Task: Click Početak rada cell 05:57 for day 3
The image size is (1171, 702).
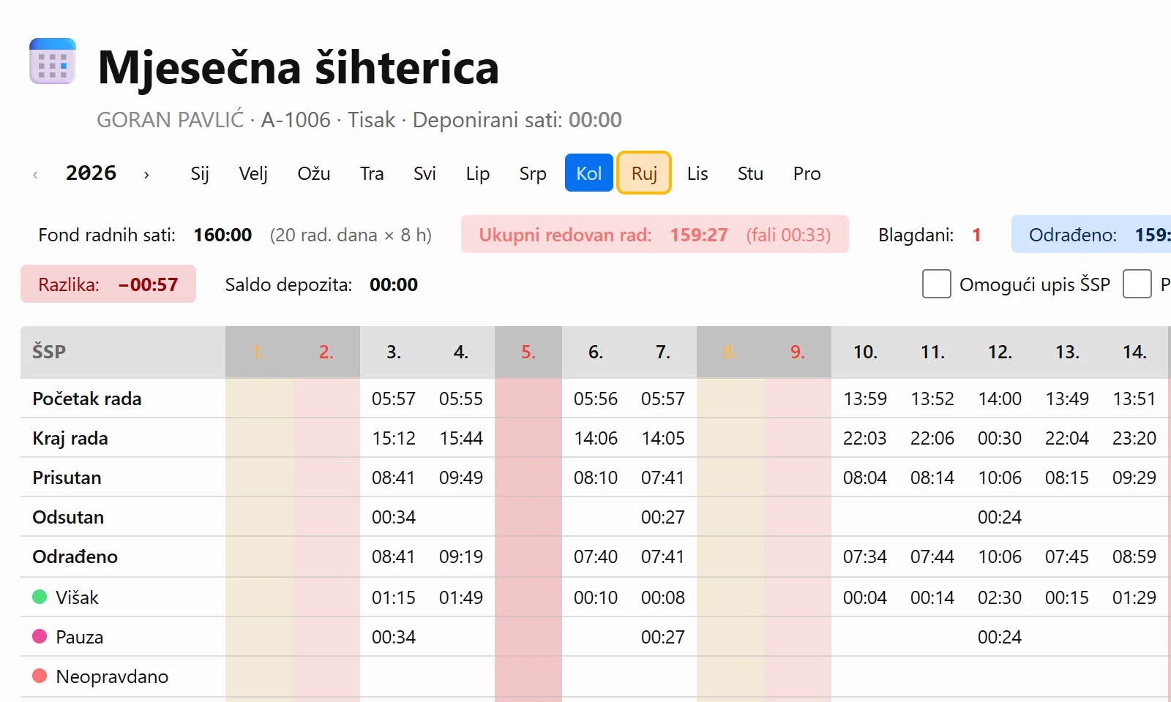Action: [x=394, y=399]
